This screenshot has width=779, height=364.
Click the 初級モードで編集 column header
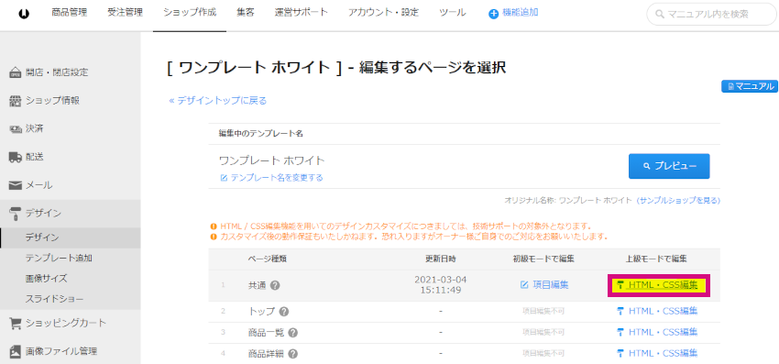(544, 259)
